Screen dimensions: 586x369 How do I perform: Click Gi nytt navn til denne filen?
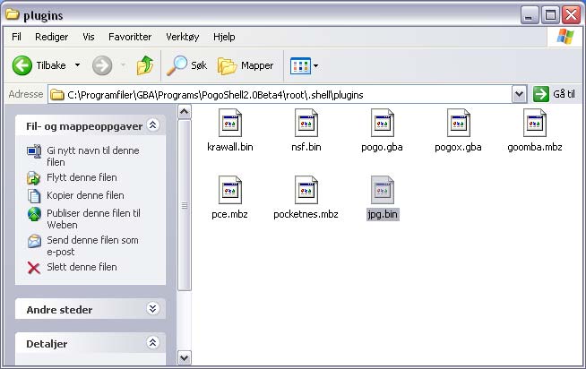(x=93, y=157)
